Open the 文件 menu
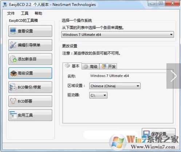Screen dimensions: 181x152 click(x=11, y=13)
